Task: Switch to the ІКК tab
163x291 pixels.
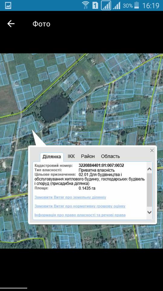Action: click(x=71, y=156)
